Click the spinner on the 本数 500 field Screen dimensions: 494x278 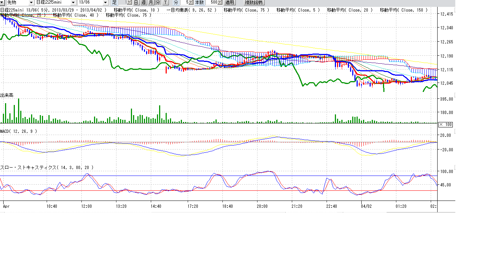[220, 3]
